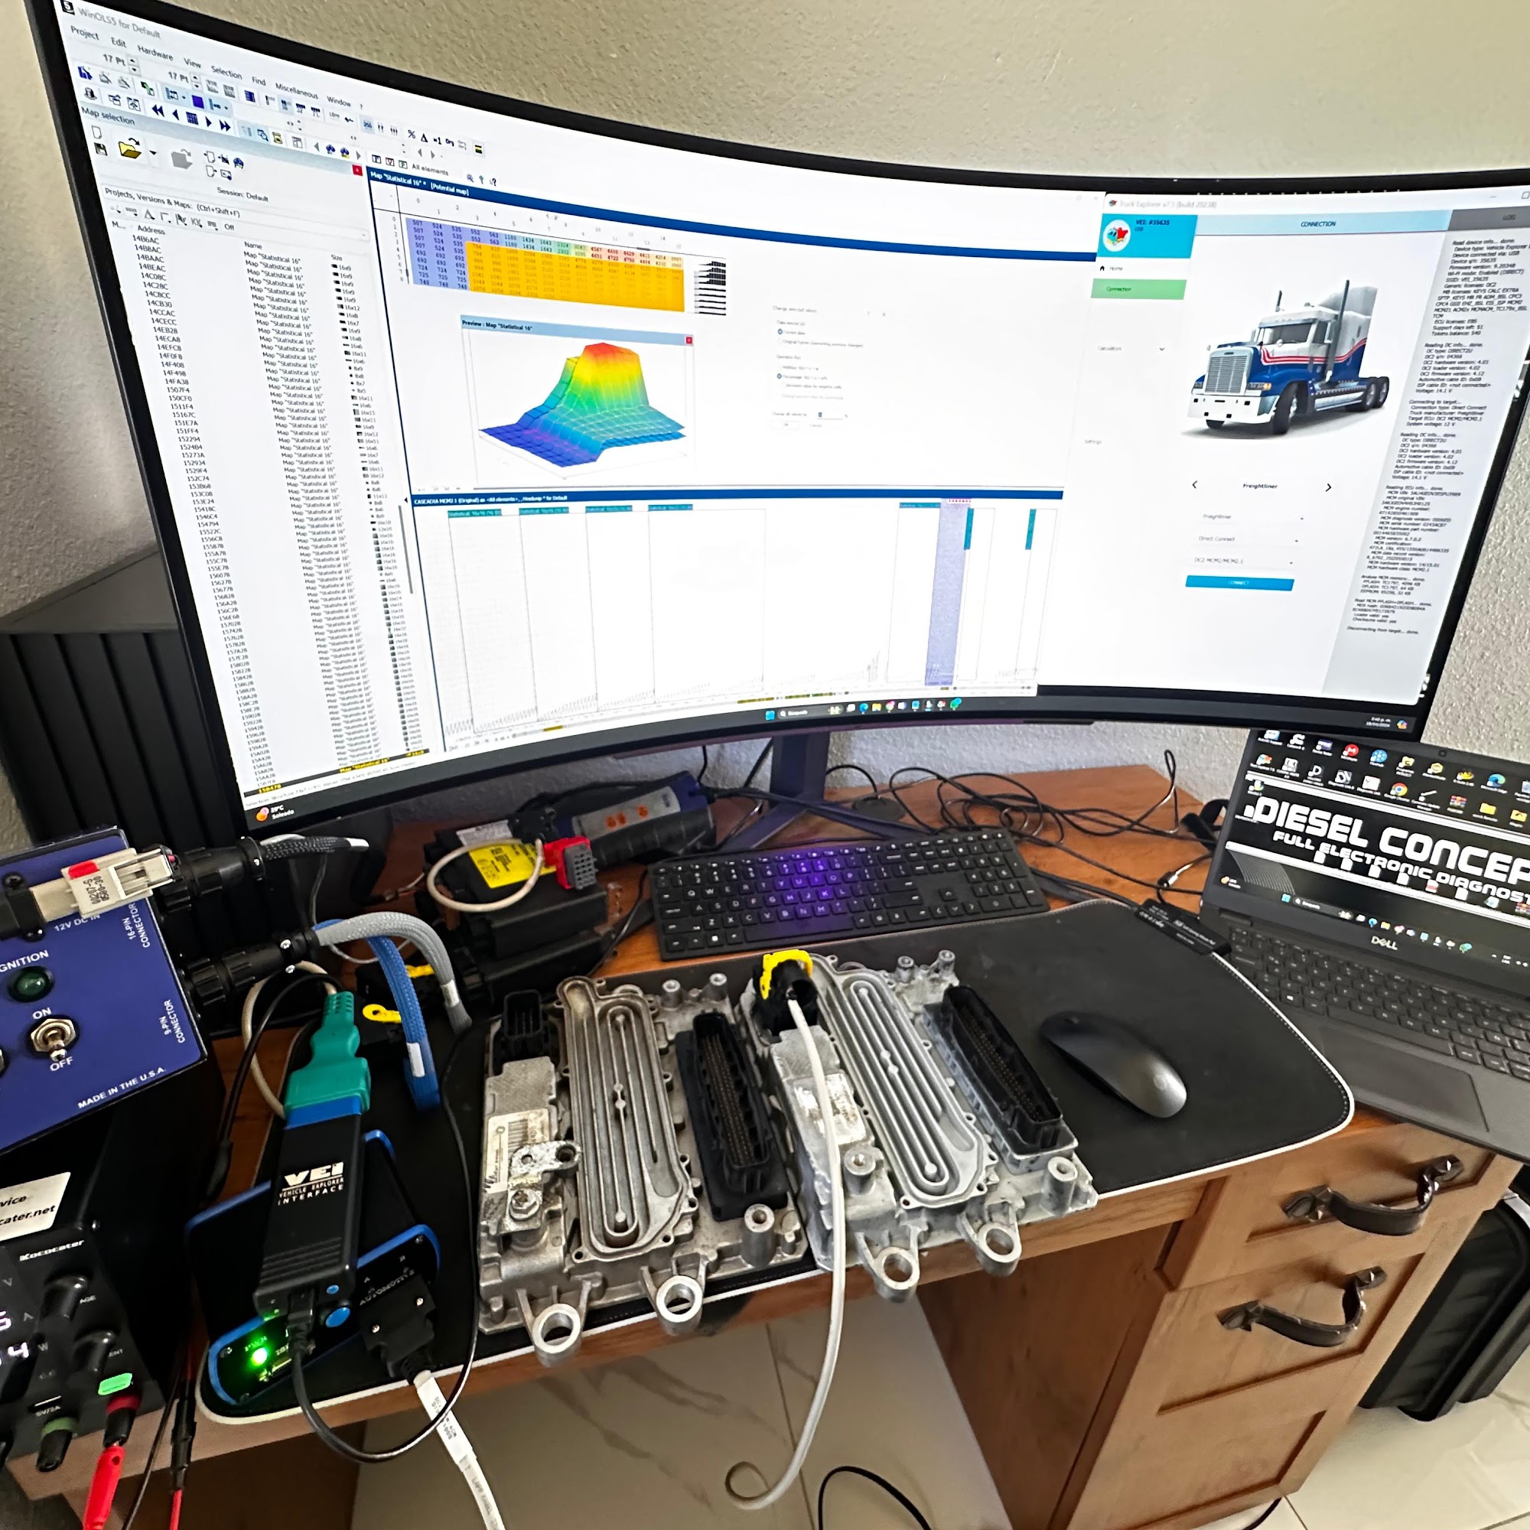Click the Freightliner truck image
1530x1530 pixels.
click(1289, 359)
